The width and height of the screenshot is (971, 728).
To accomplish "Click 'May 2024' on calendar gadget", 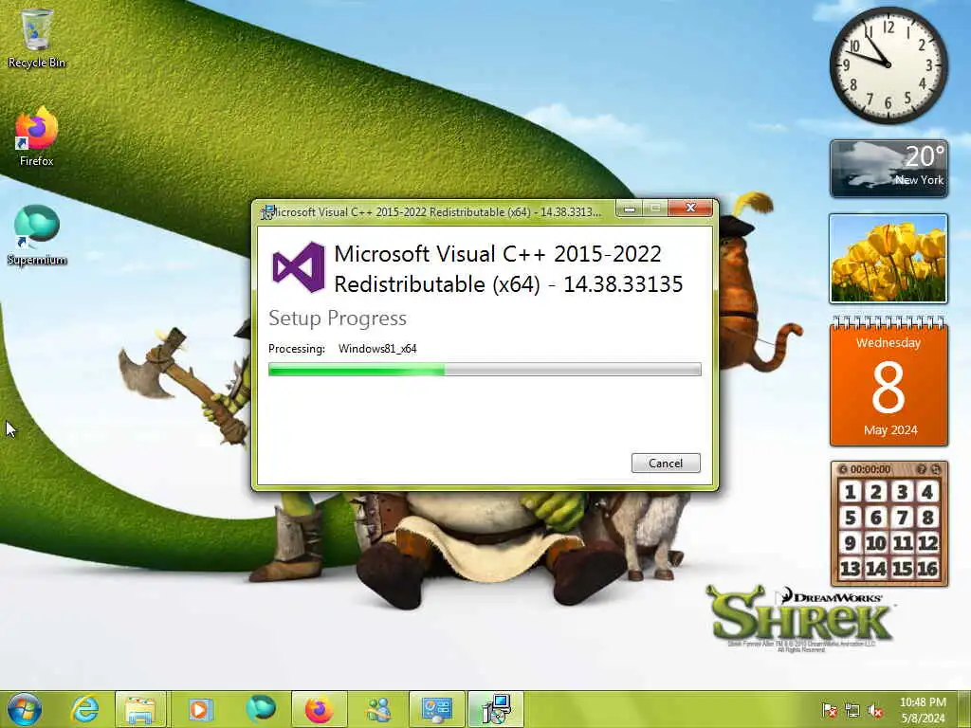I will tap(890, 429).
